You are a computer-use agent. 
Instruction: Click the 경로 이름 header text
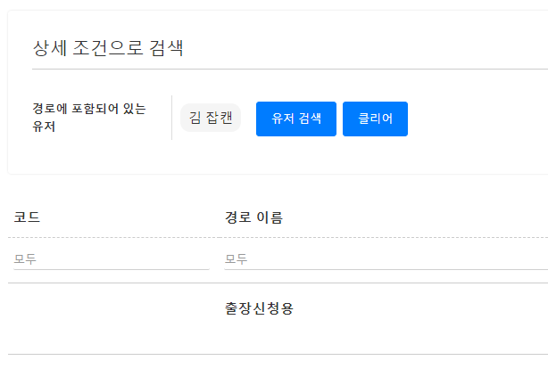[x=253, y=217]
